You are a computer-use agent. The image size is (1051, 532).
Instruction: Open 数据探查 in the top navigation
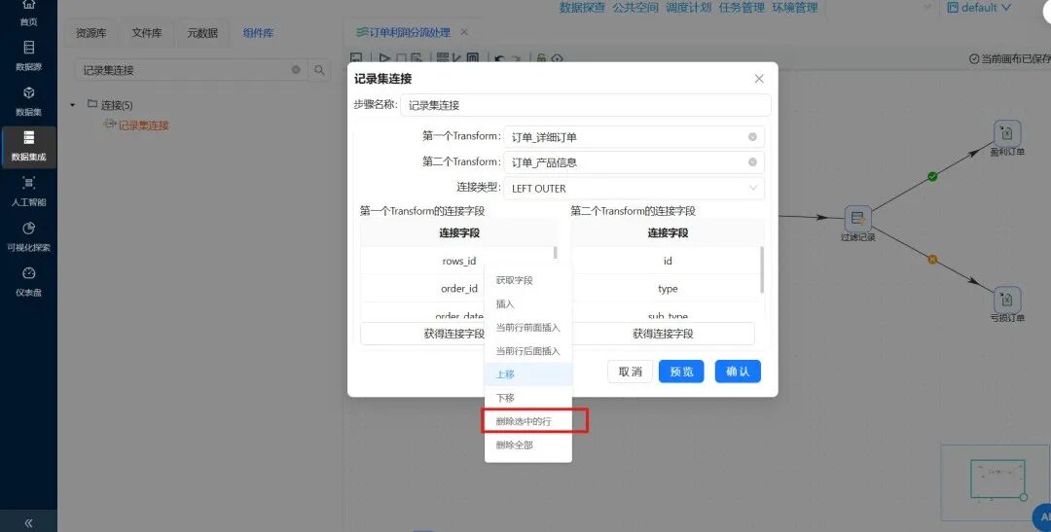click(x=582, y=8)
